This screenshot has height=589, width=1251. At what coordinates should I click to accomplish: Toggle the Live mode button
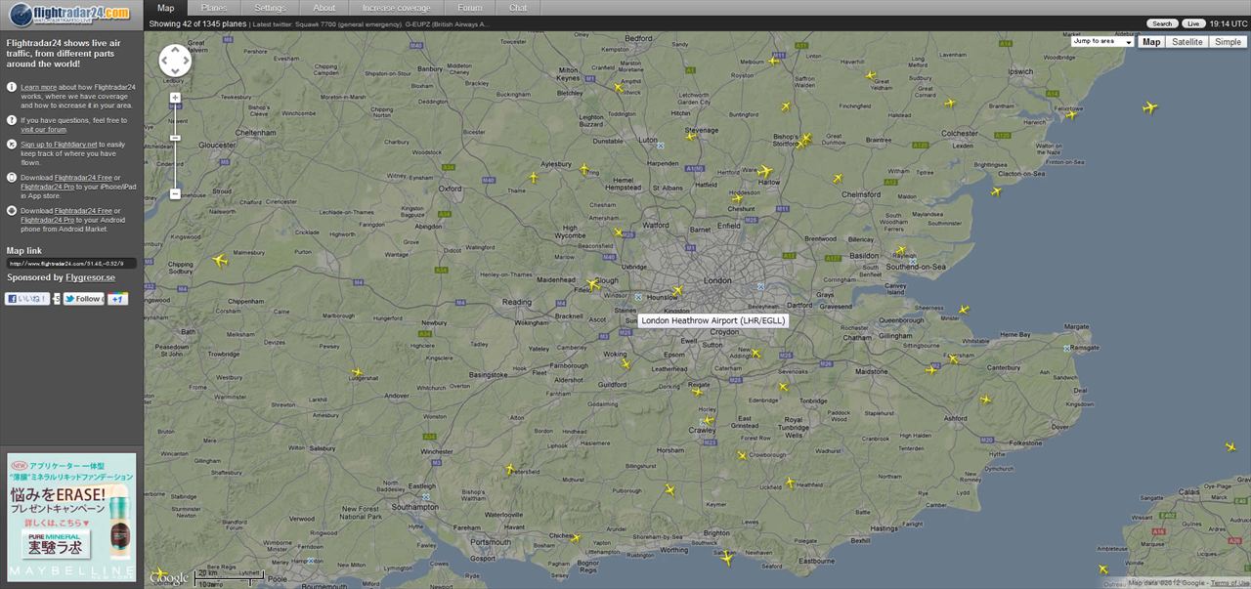pyautogui.click(x=1193, y=23)
